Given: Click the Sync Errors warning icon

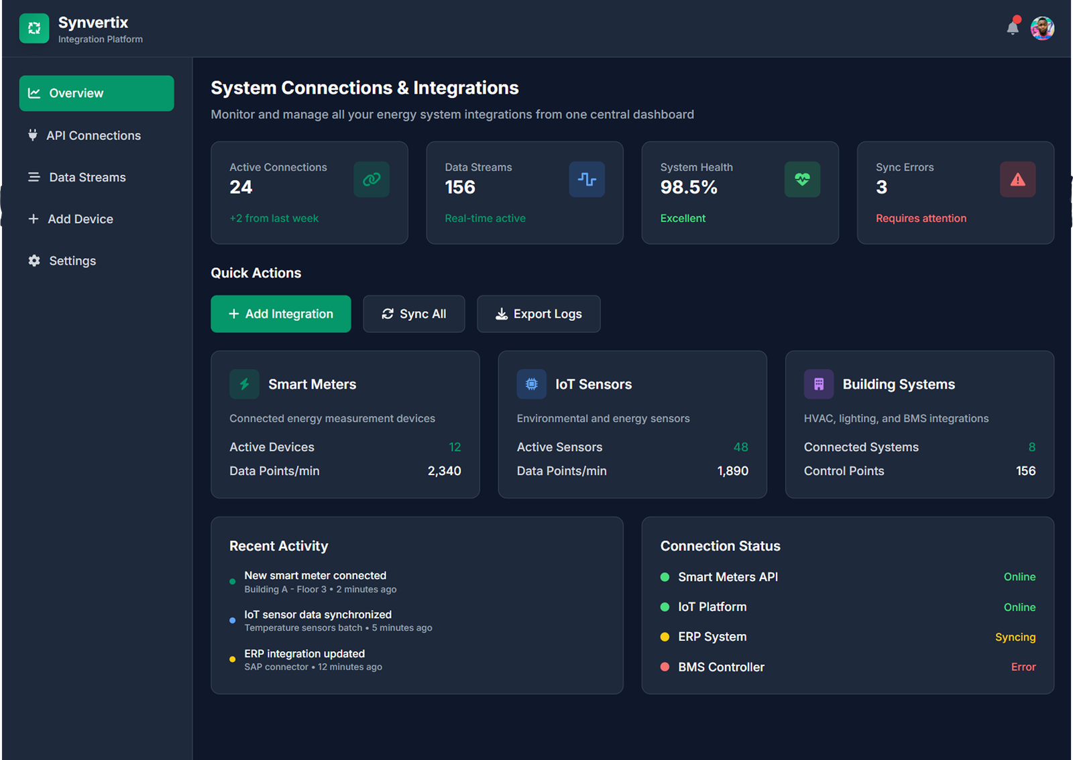Looking at the screenshot, I should point(1017,180).
